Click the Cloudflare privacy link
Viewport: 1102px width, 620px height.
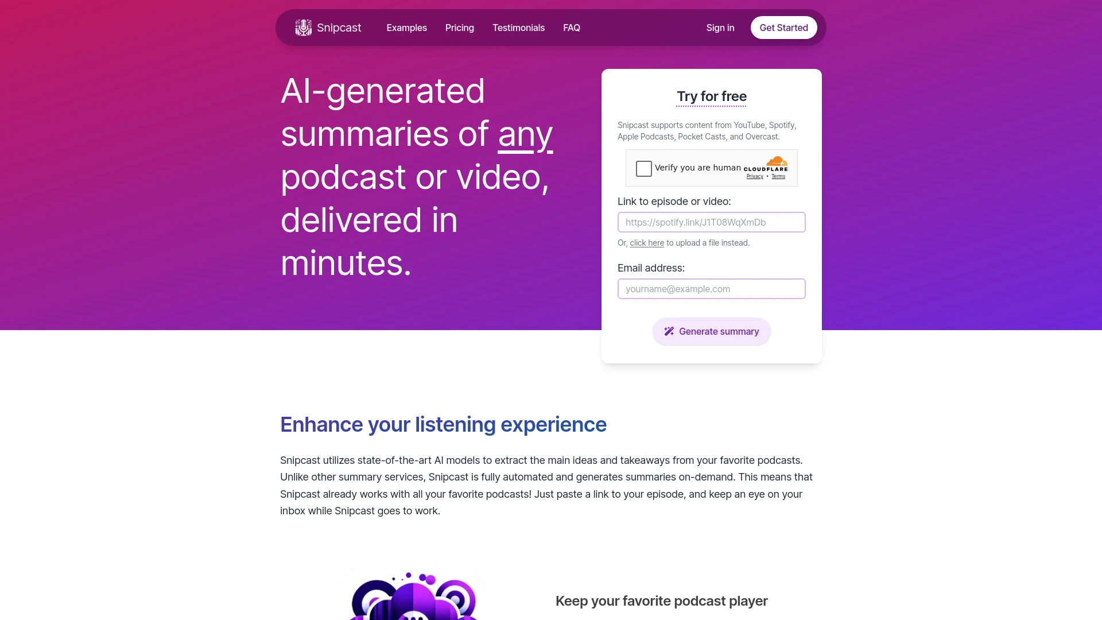click(x=755, y=176)
